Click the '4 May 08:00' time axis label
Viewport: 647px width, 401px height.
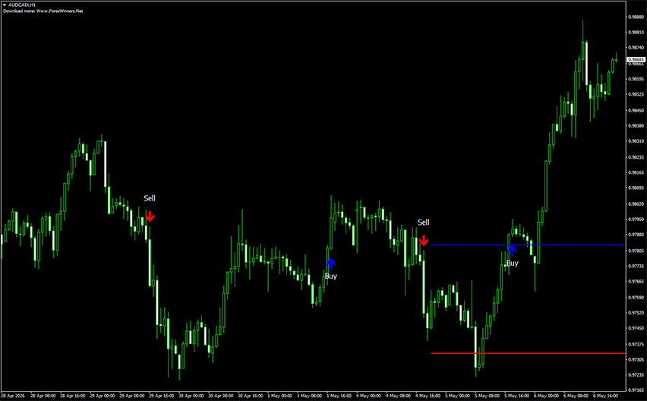point(399,396)
